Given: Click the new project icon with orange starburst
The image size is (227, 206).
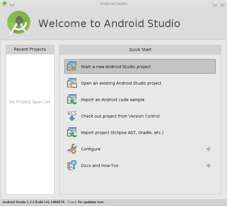Looking at the screenshot, I should [x=72, y=67].
